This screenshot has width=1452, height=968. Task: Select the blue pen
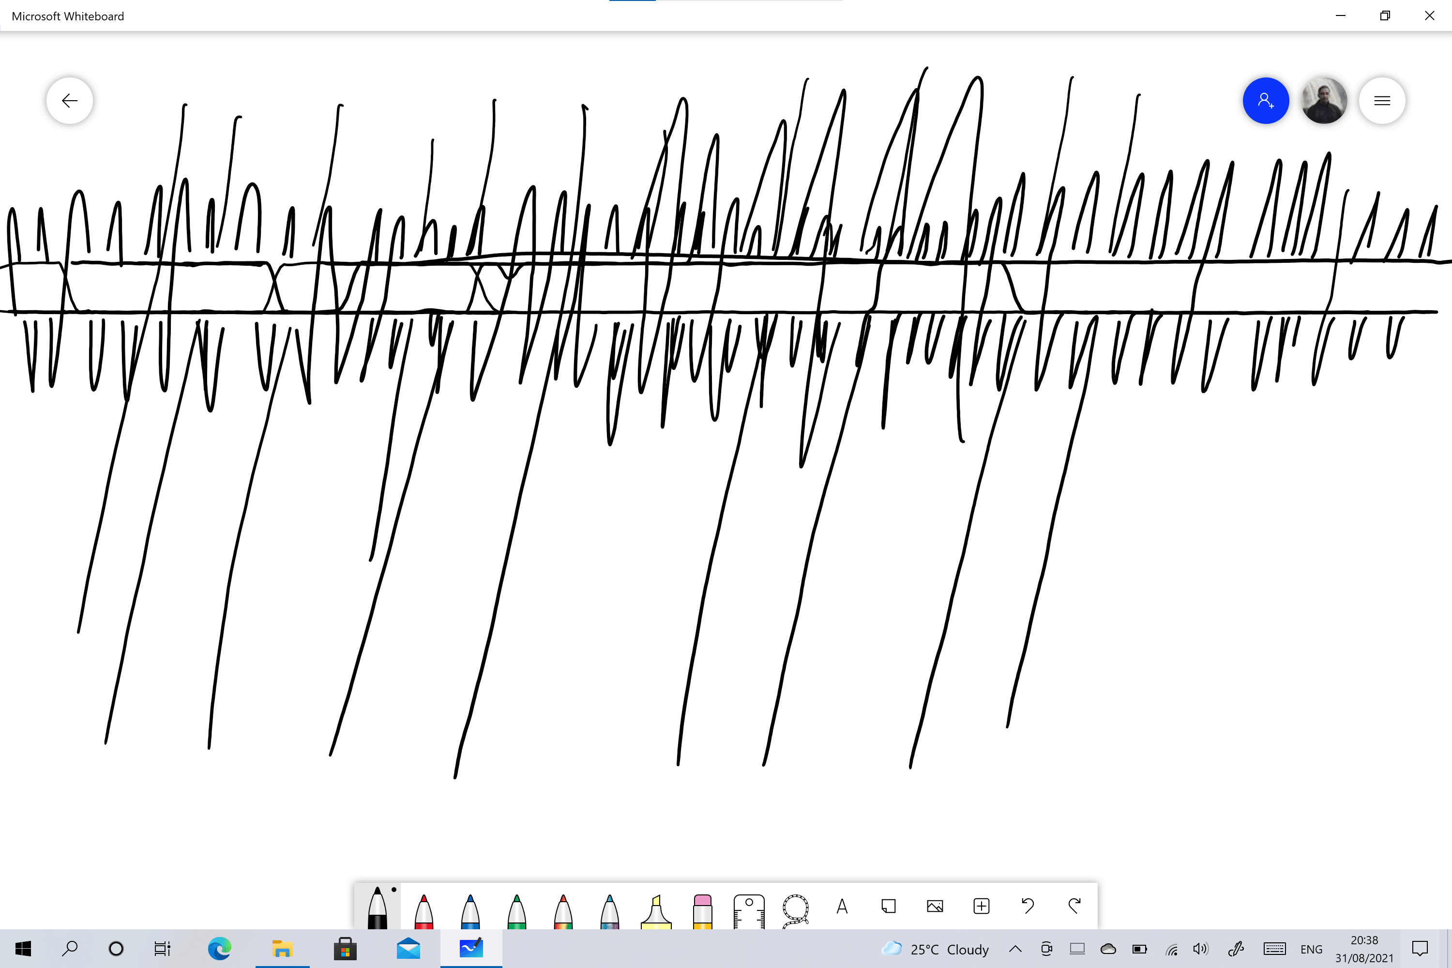point(470,910)
